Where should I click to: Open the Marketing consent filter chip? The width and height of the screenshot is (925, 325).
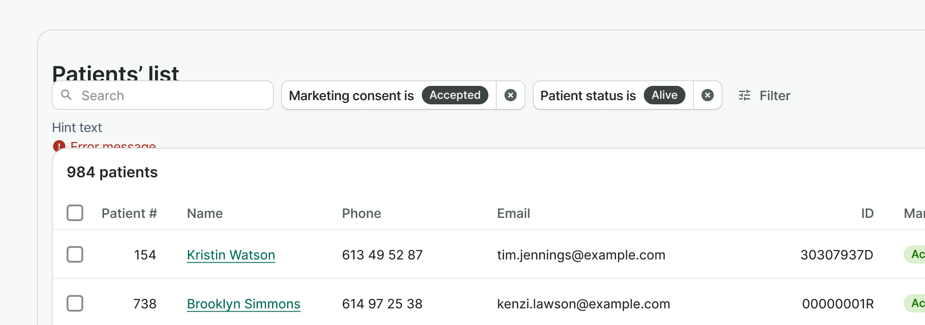tap(351, 96)
